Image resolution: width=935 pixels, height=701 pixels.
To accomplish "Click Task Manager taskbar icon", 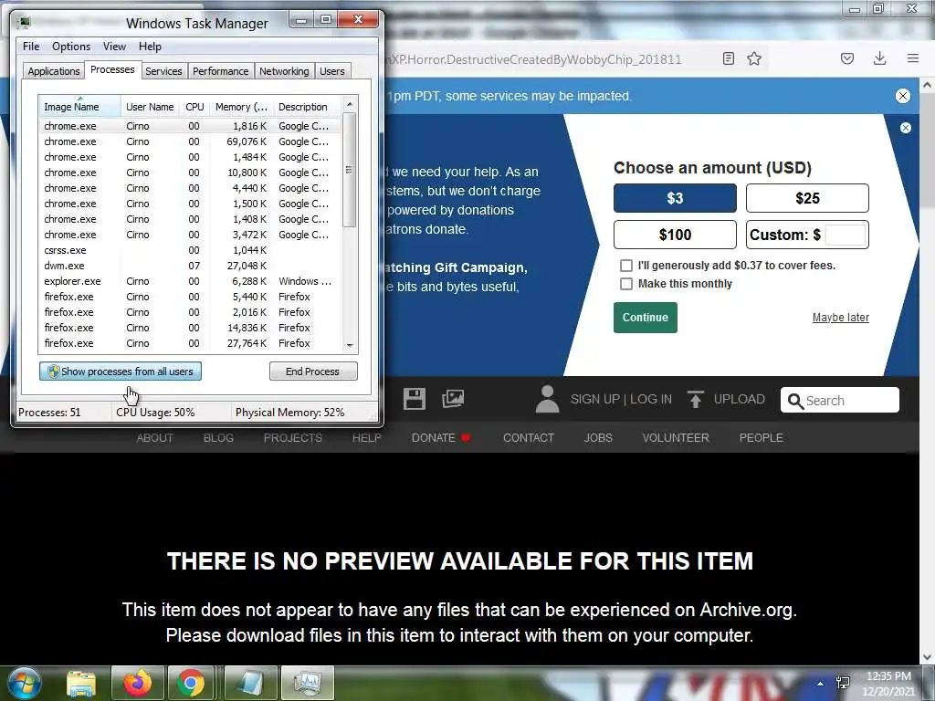I will pos(307,683).
